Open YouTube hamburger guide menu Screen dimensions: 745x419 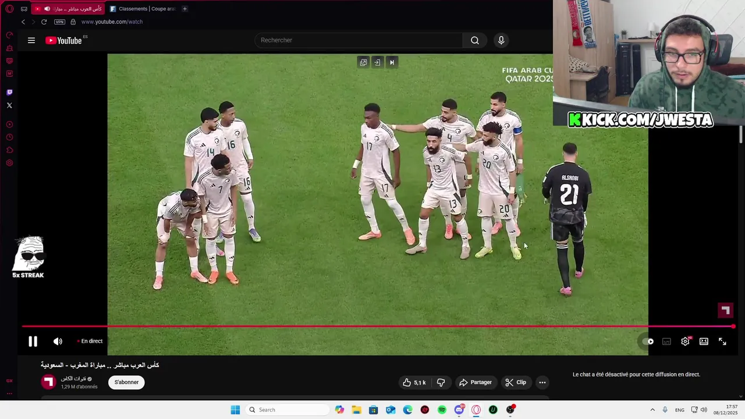(31, 40)
